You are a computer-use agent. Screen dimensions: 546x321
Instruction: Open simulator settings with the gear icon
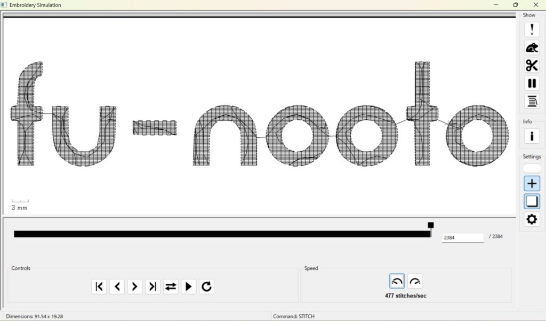click(532, 219)
